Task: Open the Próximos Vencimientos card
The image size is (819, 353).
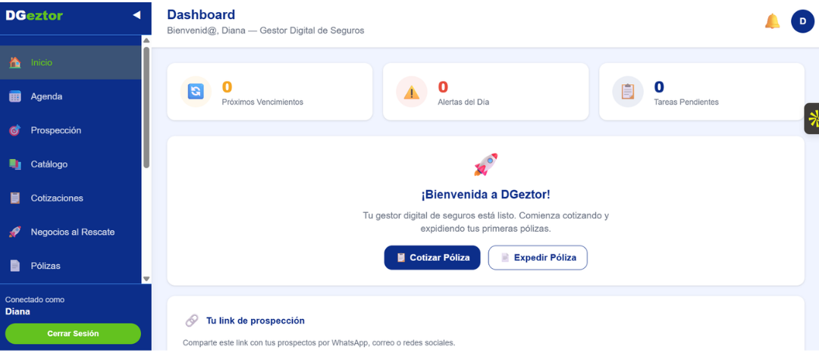Action: [269, 92]
